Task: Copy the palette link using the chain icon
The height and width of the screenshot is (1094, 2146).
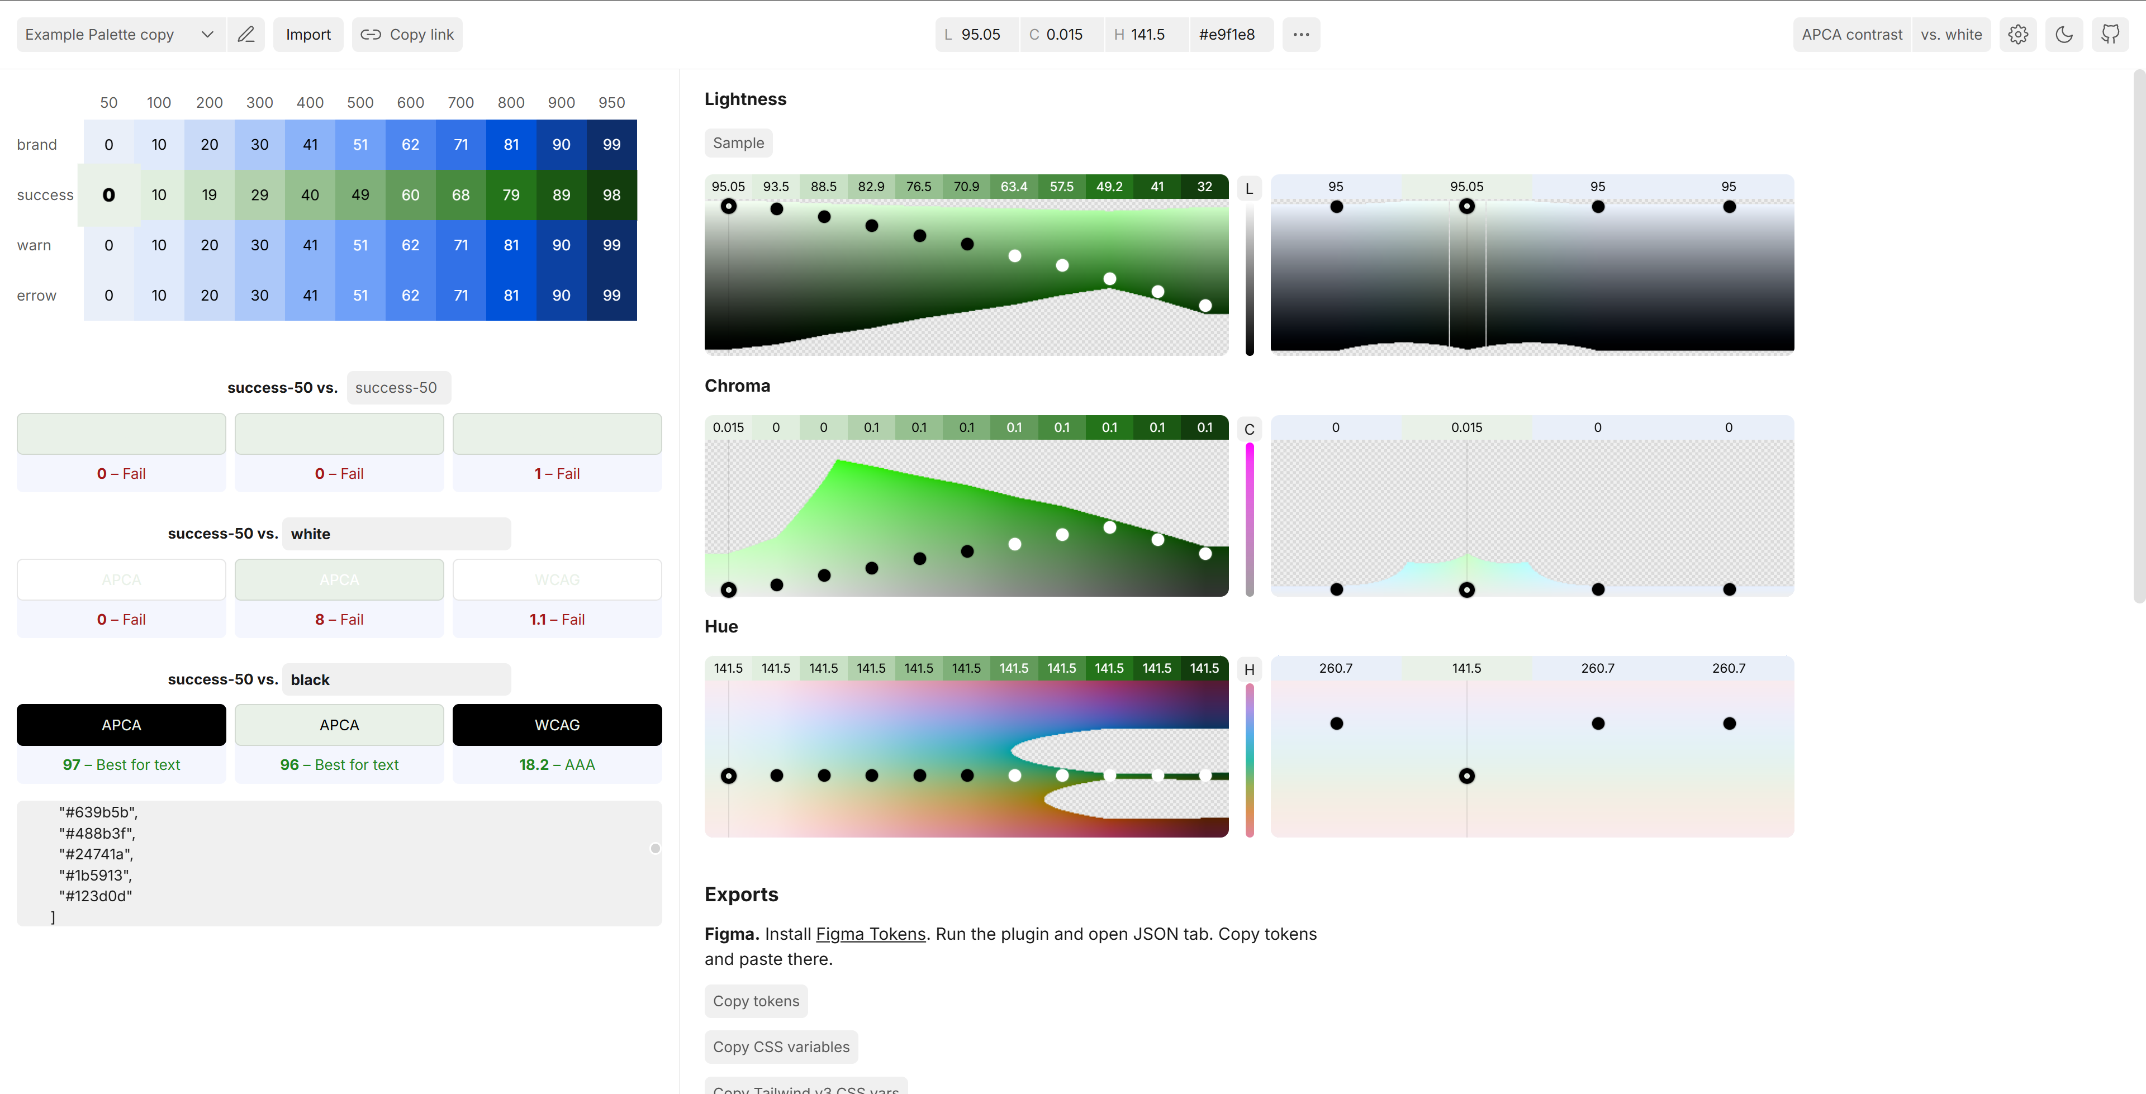Action: tap(406, 34)
